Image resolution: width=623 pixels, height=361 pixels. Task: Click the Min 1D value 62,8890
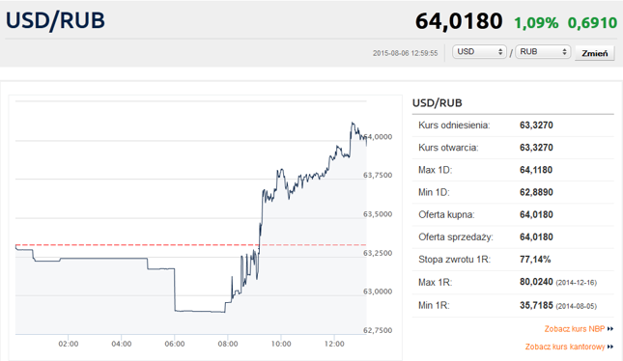(x=536, y=192)
